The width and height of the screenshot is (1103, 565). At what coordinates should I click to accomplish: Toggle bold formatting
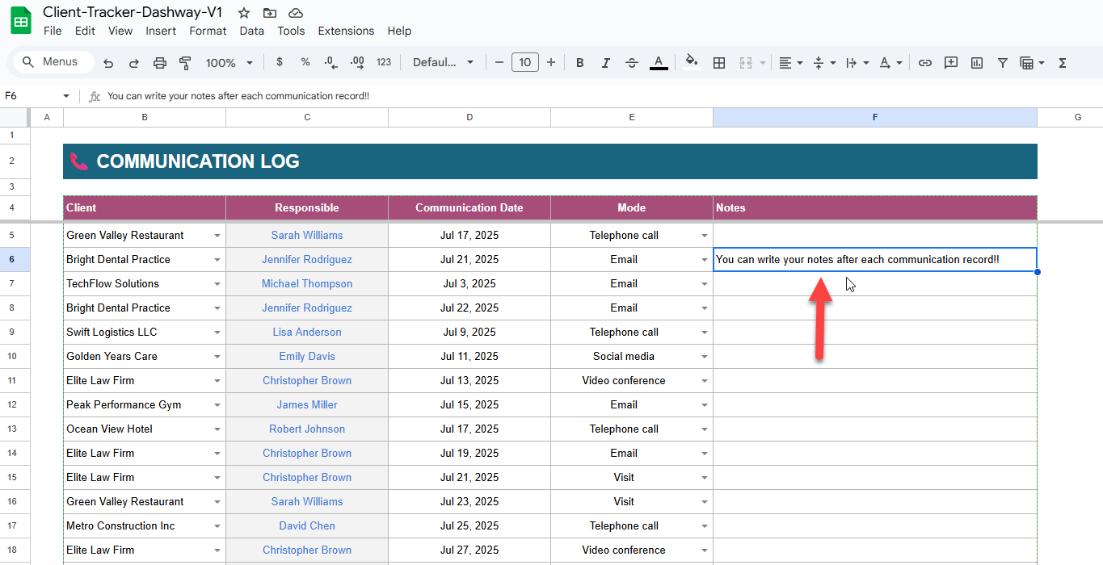coord(580,62)
